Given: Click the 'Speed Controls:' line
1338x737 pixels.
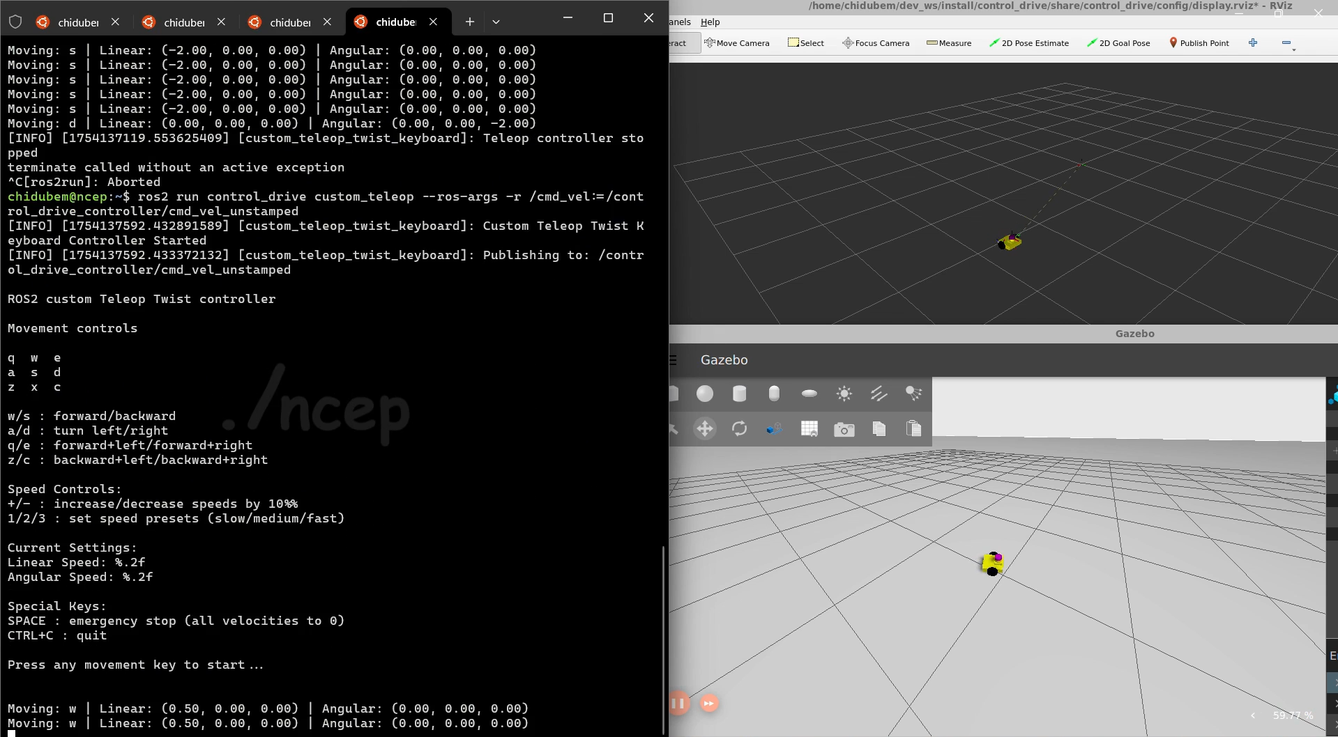Looking at the screenshot, I should tap(65, 489).
